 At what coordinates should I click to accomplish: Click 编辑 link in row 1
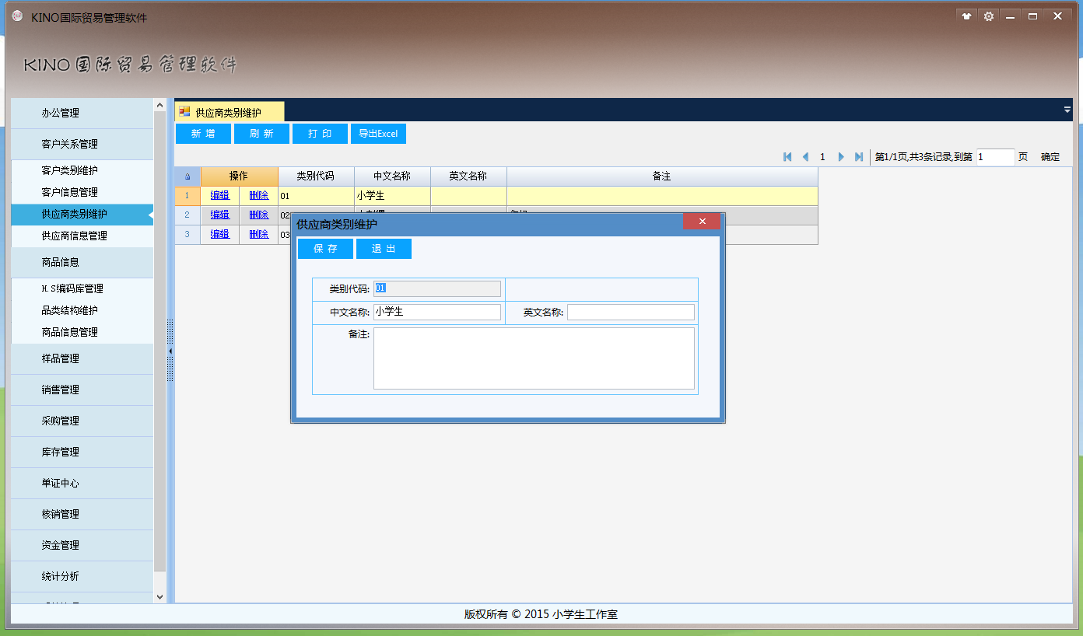pos(220,196)
